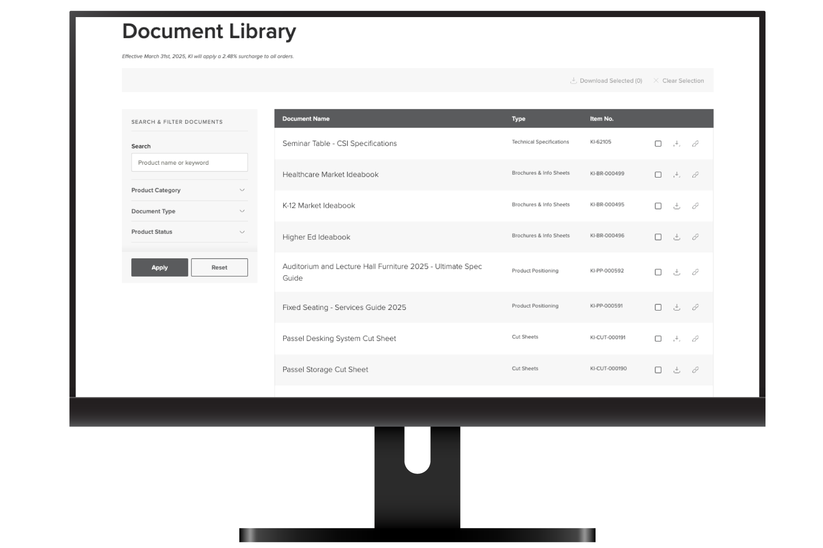Tick checkbox for Passel Storage Cut Sheet
The width and height of the screenshot is (823, 548).
pos(658,370)
